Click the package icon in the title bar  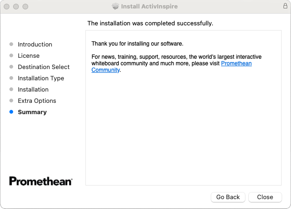tap(115, 7)
